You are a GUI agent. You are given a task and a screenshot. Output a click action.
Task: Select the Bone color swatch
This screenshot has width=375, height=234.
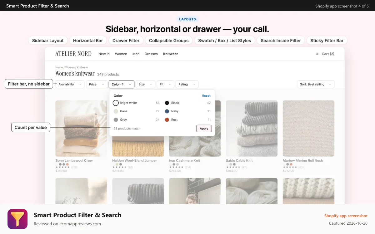(x=116, y=111)
